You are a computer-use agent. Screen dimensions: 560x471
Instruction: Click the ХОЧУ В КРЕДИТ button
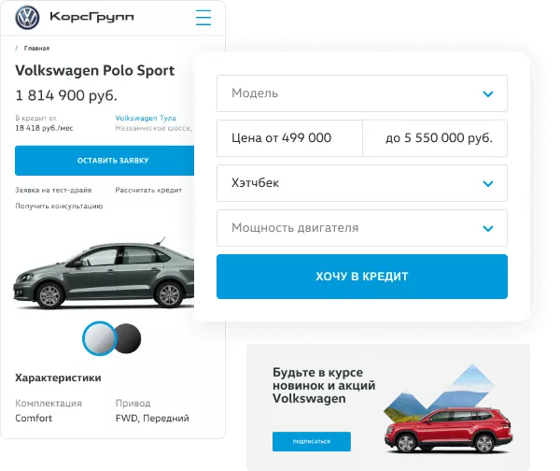tap(362, 277)
